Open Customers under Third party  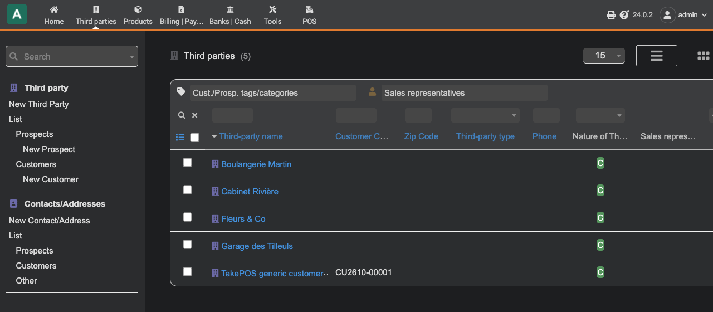click(x=36, y=164)
